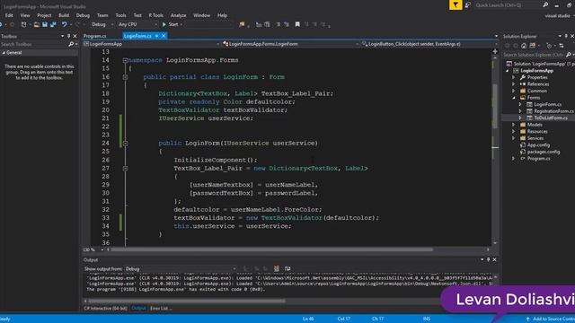
Task: Click the Solution Explorer Home icon
Action: coord(524,46)
